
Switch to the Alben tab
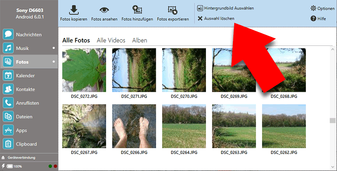tap(139, 40)
